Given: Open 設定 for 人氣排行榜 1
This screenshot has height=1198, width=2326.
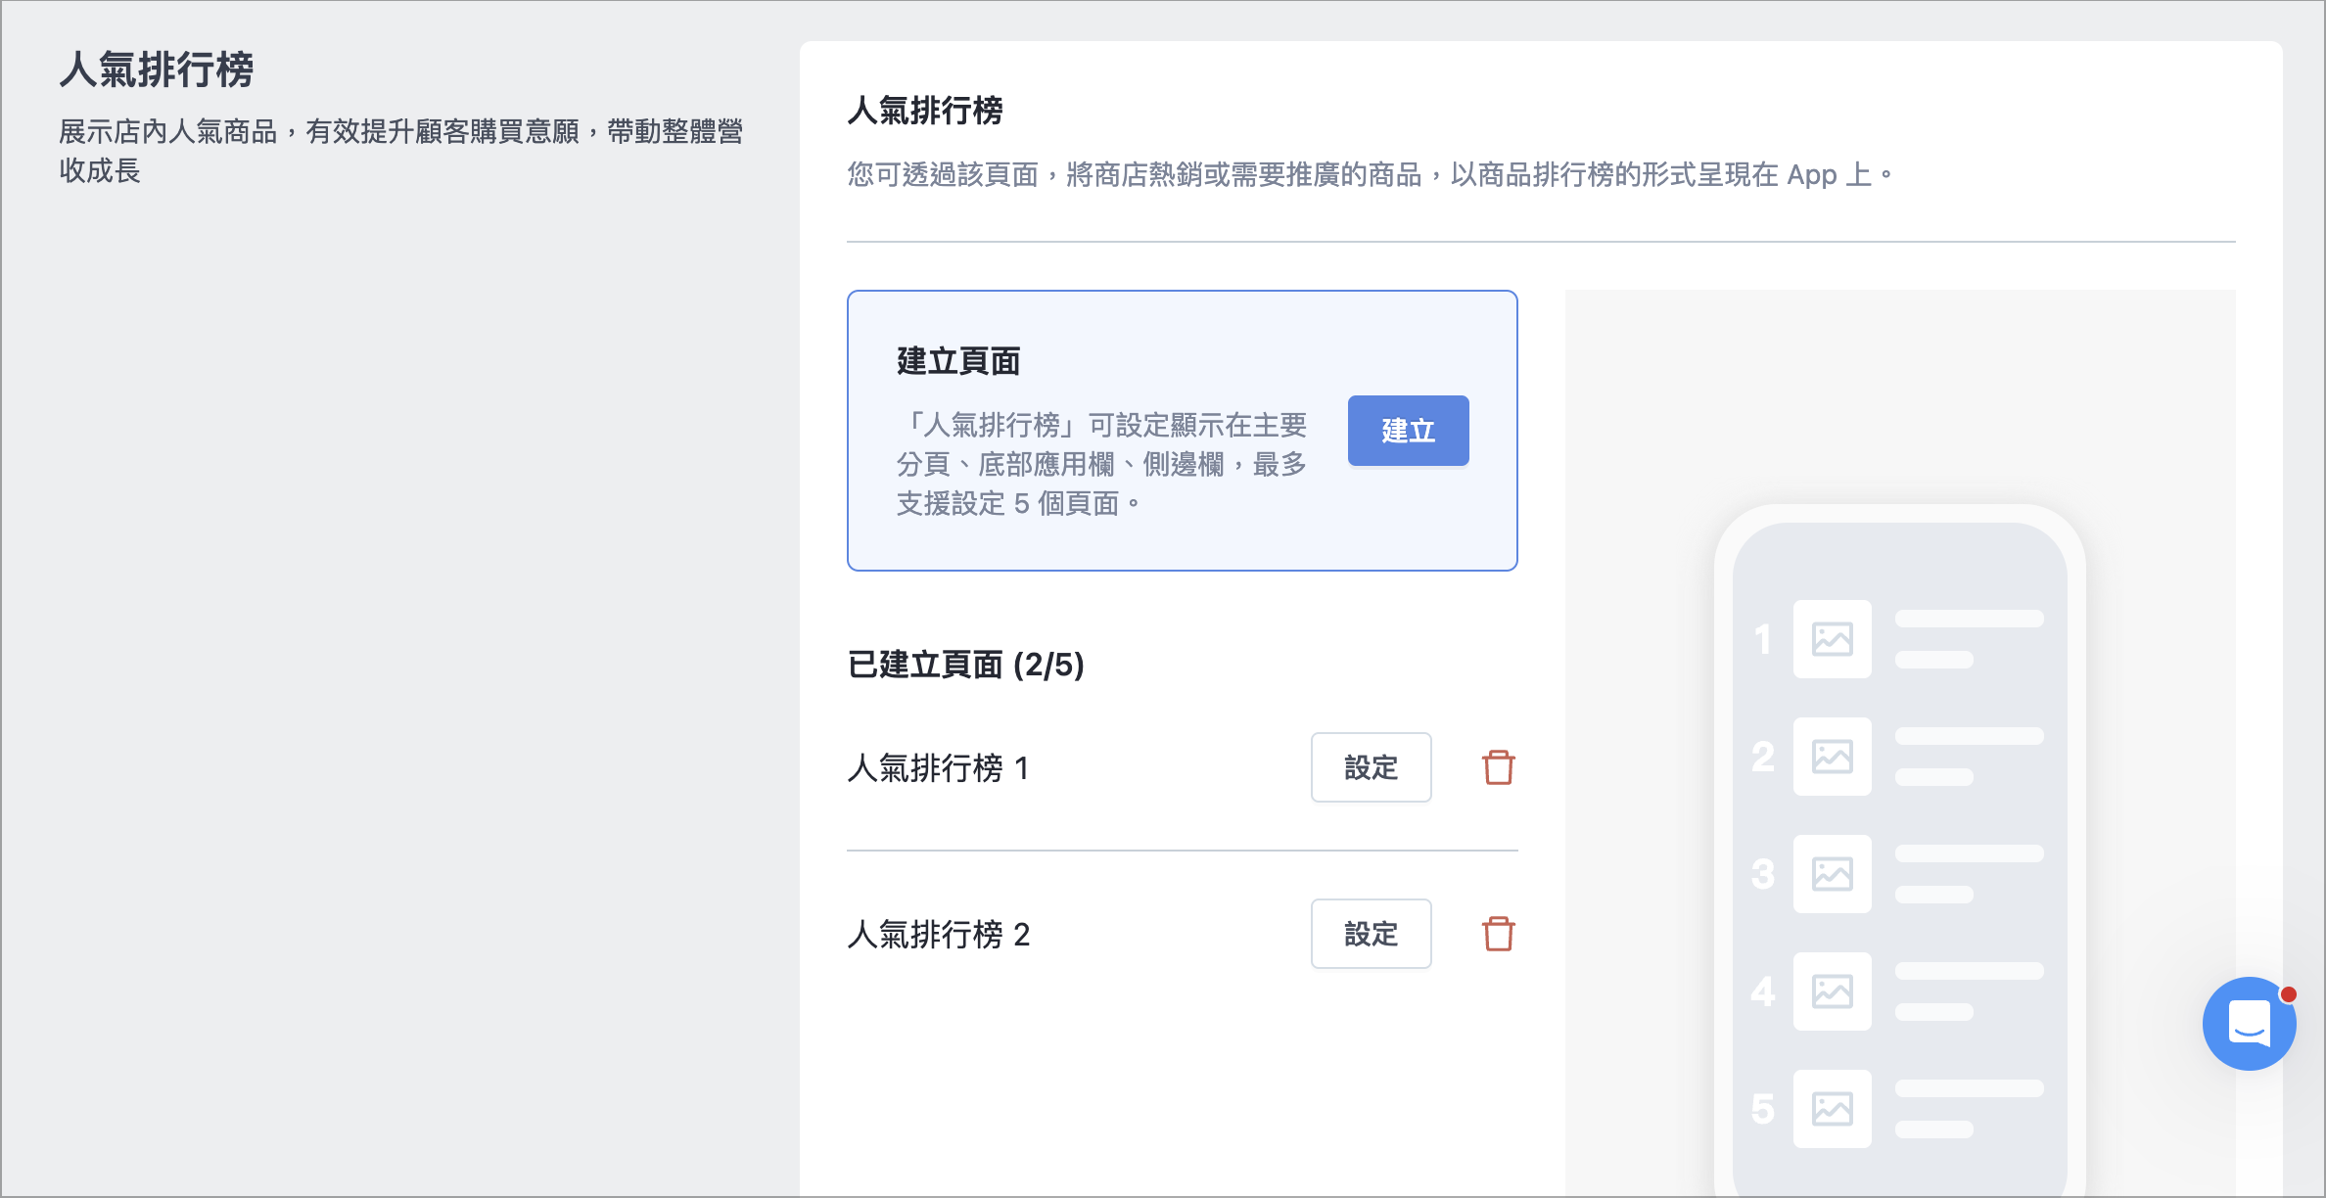Looking at the screenshot, I should click(1371, 767).
